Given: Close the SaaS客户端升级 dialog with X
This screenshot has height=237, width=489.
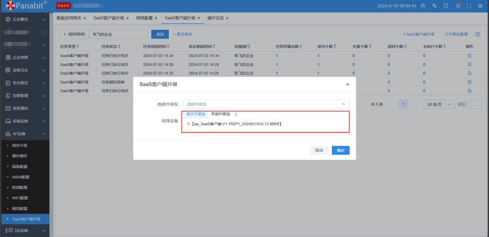Looking at the screenshot, I should click(348, 85).
